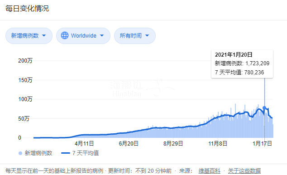Image resolution: width=287 pixels, height=175 pixels.
Task: Click the 200万 y-axis label
Action: pyautogui.click(x=25, y=61)
